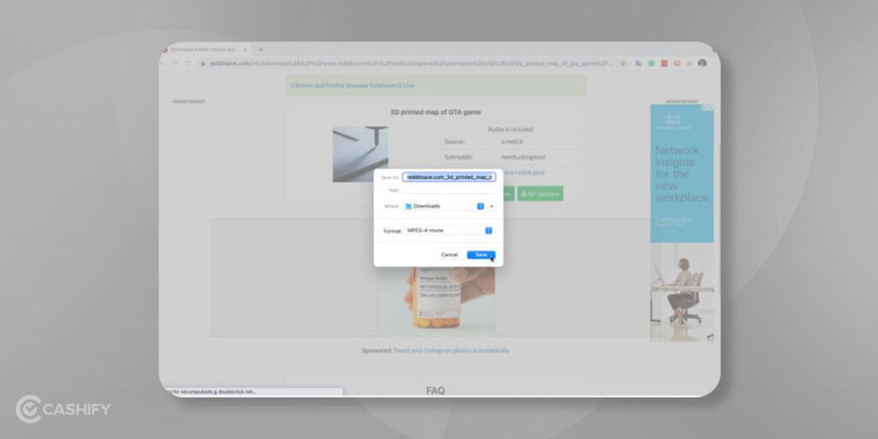The image size is (878, 439).
Task: Open Tweet your Instagram photos automatically link
Action: point(451,351)
